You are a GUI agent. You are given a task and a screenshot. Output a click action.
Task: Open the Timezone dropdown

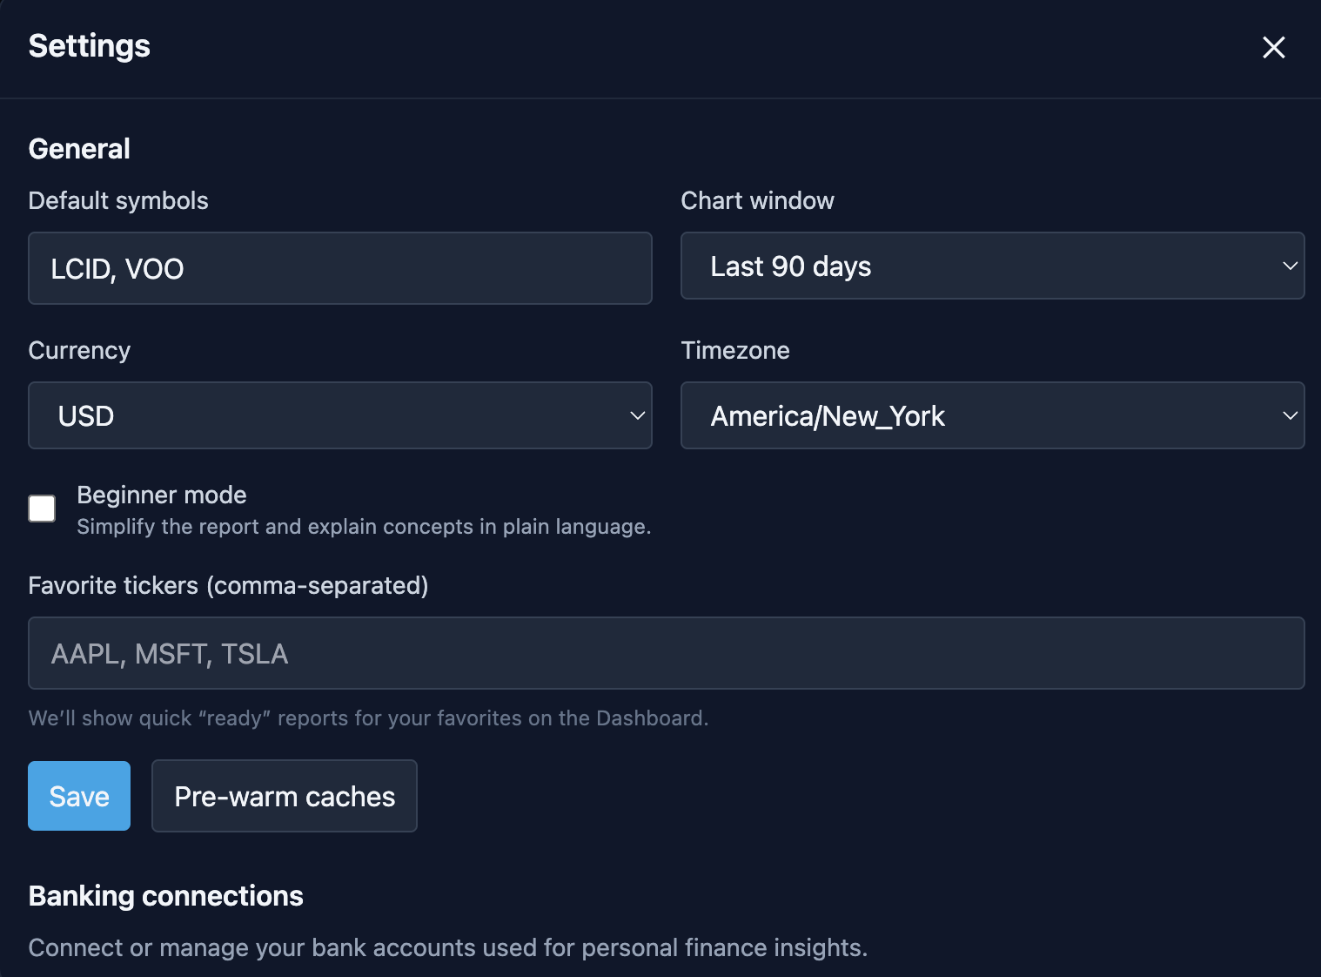992,415
